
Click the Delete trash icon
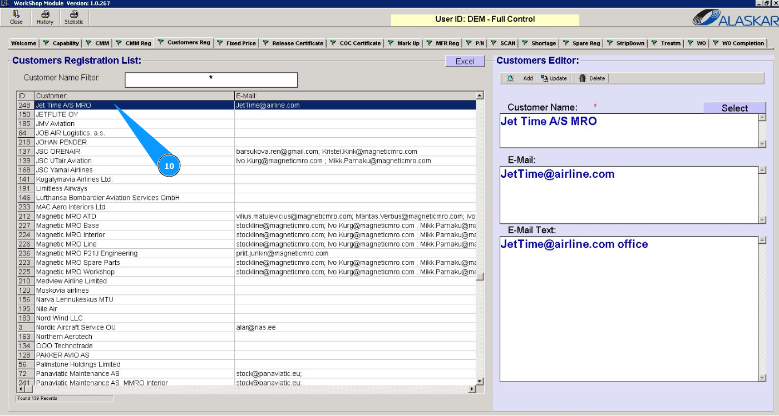coord(583,78)
